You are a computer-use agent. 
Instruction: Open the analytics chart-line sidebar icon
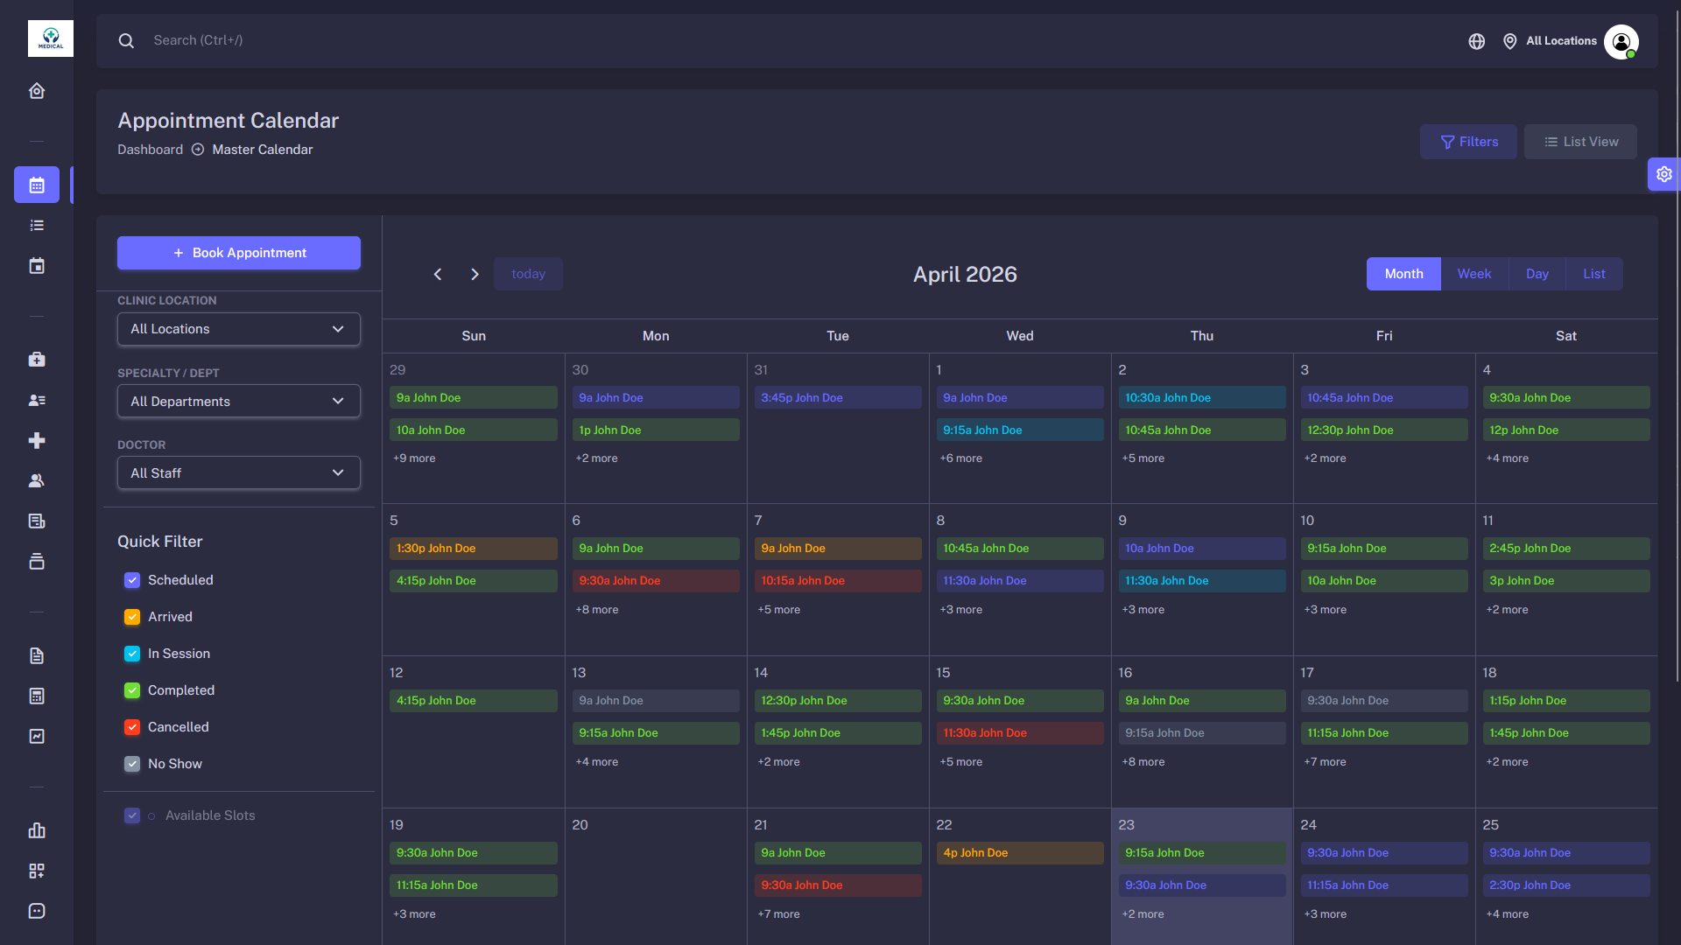(x=37, y=737)
